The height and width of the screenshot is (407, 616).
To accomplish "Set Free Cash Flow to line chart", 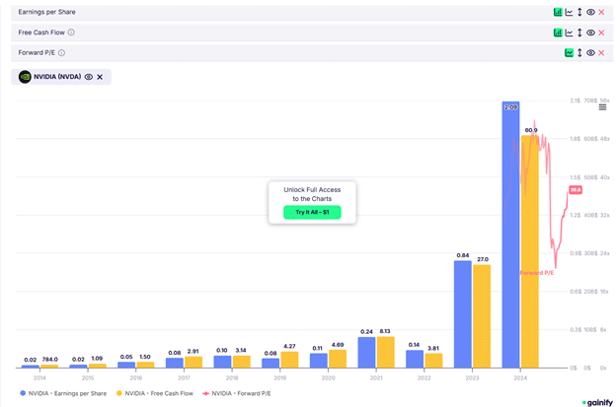I will coord(569,33).
